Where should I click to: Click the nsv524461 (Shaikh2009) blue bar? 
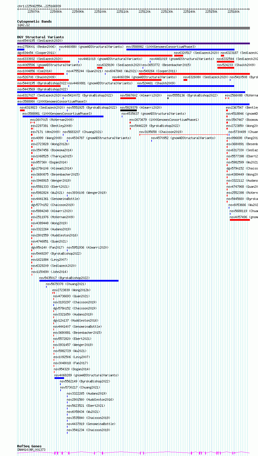pos(186,86)
